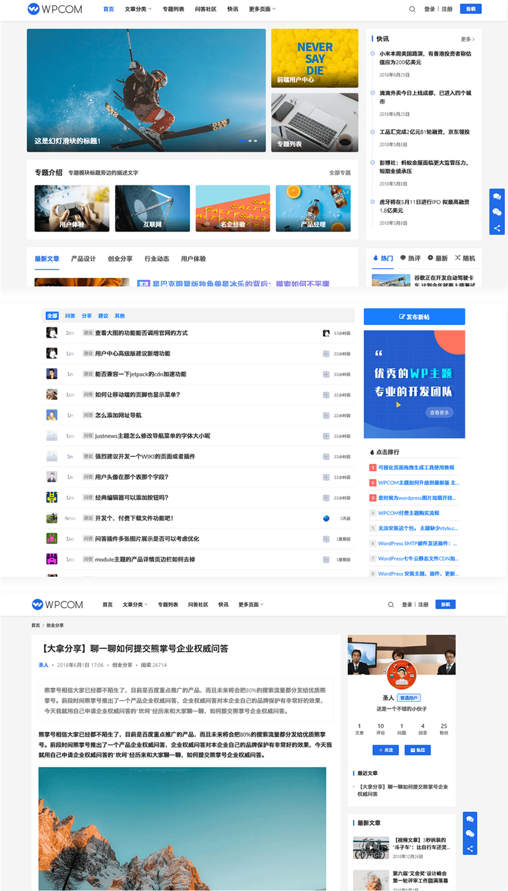508x891 pixels.
Task: Select the 最新文章 tab
Action: pyautogui.click(x=48, y=258)
